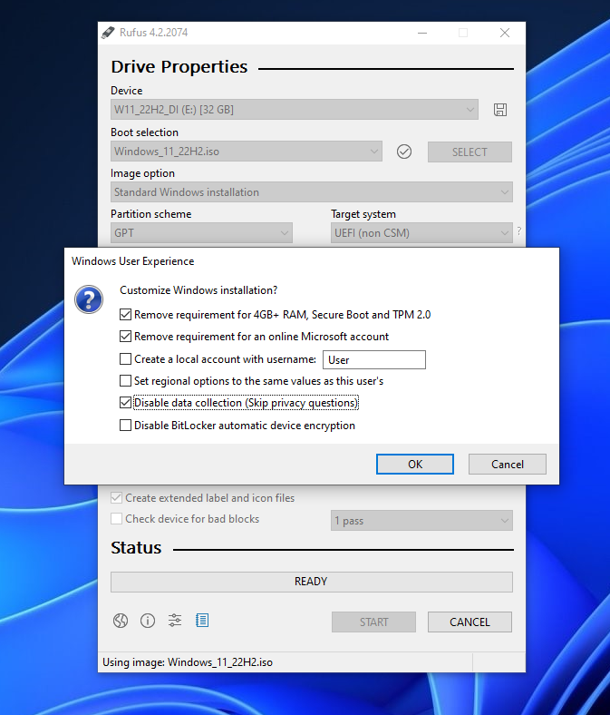
Task: Click the Status heading
Action: (136, 548)
